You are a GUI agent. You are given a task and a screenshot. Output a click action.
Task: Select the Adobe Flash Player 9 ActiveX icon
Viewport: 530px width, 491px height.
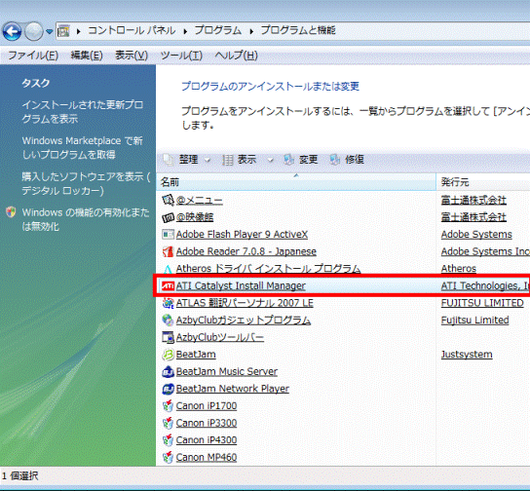pos(168,235)
